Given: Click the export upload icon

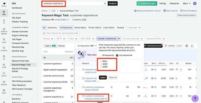Looking at the screenshot, I should (192, 46).
